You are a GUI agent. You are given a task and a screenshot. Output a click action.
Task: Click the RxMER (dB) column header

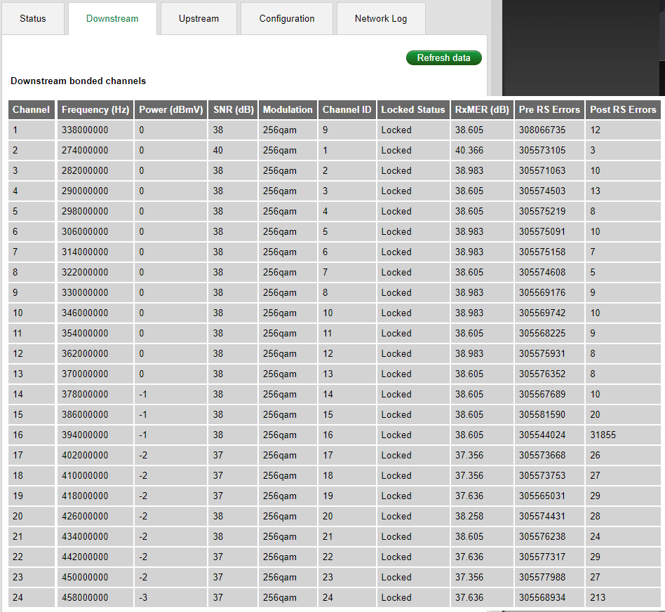coord(482,109)
